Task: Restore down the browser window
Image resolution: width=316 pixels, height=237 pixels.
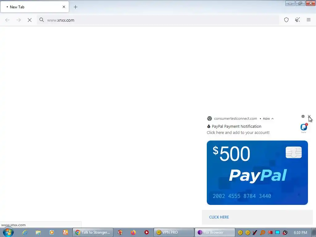Action: (300, 3)
